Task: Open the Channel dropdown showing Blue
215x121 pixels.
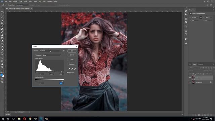Action: [x=52, y=55]
